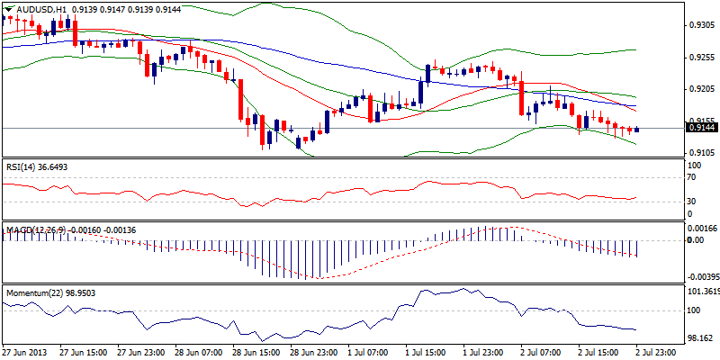Image resolution: width=720 pixels, height=360 pixels.
Task: Click the AUDUSD,H1 chart title
Action: pos(40,7)
